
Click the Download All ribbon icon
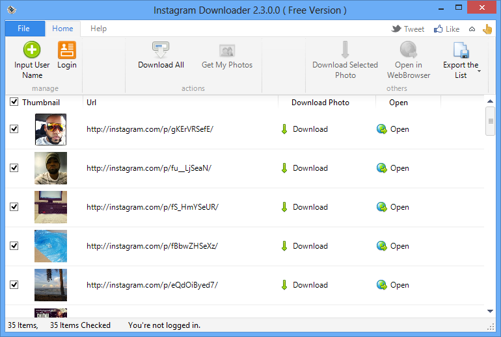(x=161, y=50)
